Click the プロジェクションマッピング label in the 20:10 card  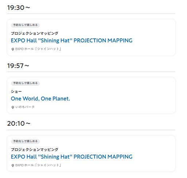(35, 149)
